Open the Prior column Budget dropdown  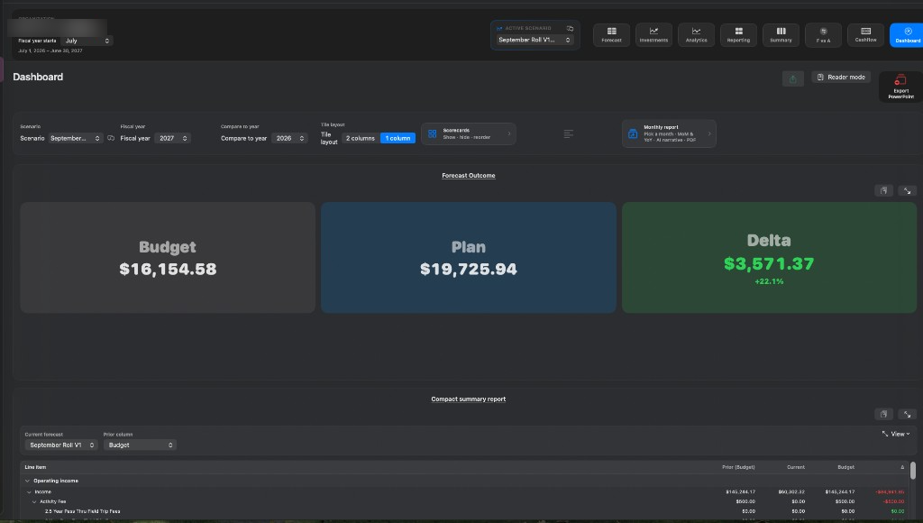point(140,445)
